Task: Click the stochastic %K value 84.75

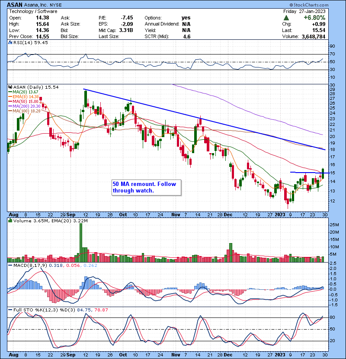Action: [84, 310]
